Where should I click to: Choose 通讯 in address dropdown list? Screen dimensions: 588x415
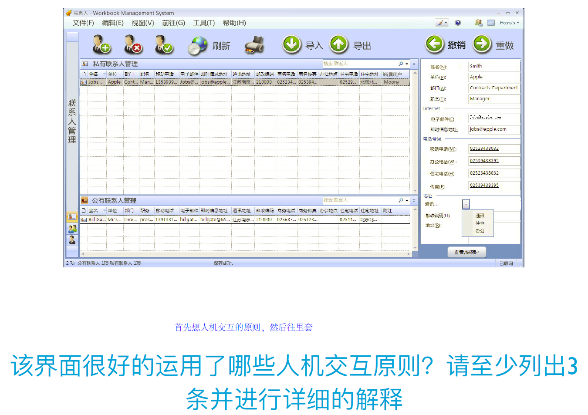480,216
